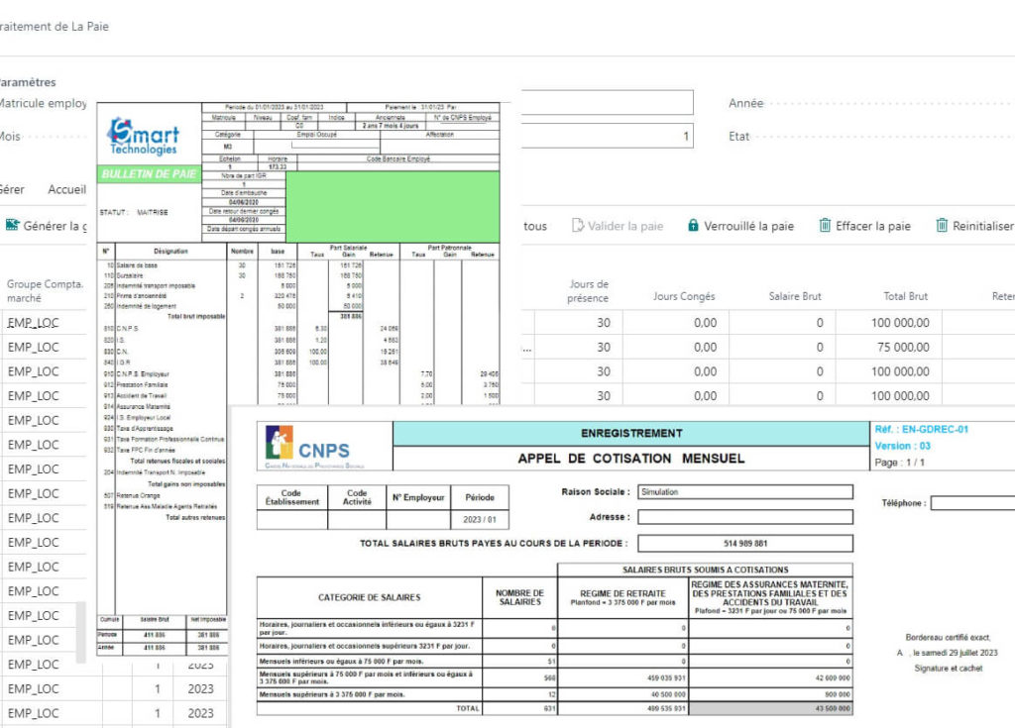Open the Gérer menu
This screenshot has width=1015, height=728.
pos(12,189)
